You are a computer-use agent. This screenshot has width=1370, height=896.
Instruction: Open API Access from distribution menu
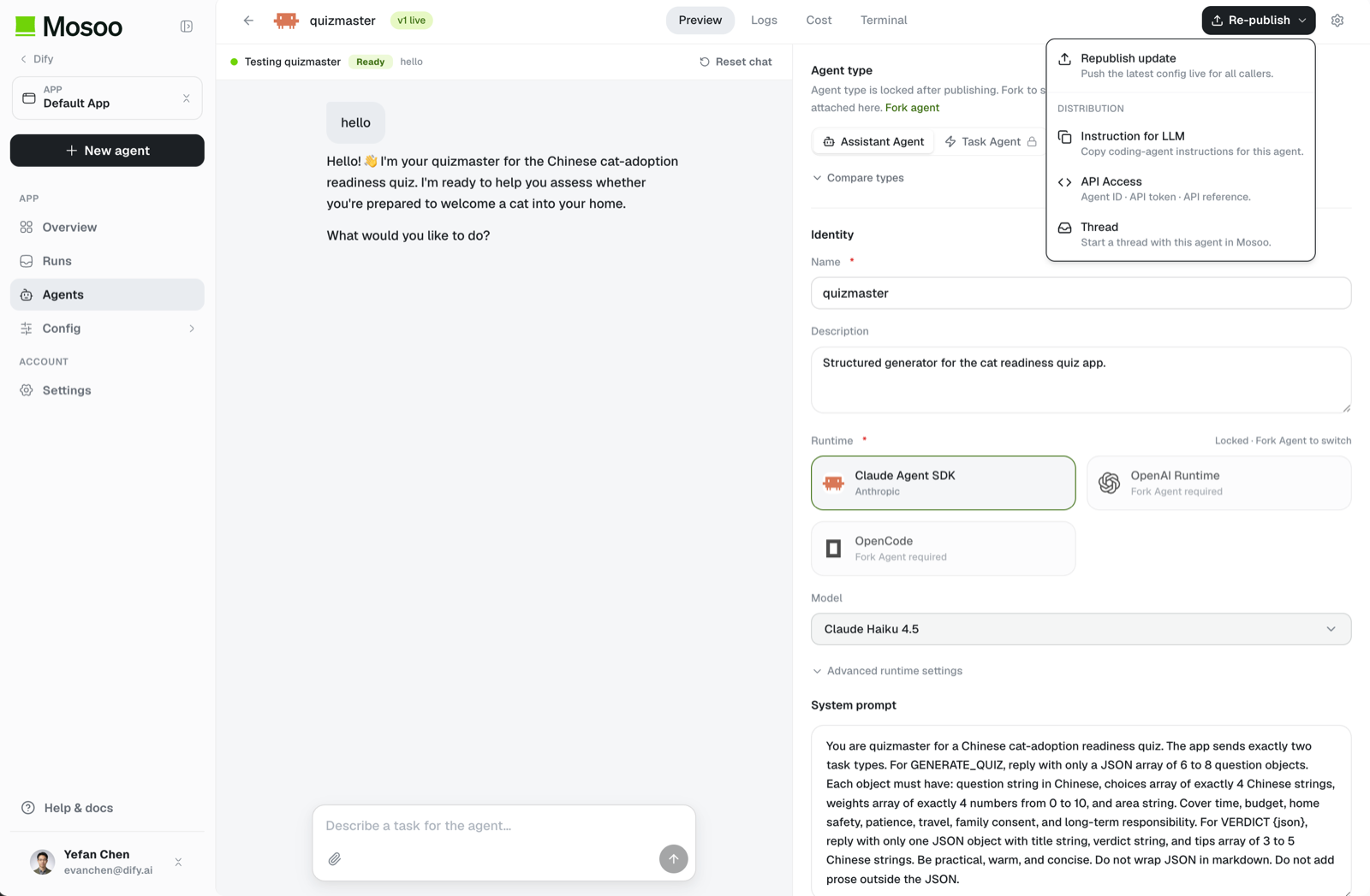point(1180,188)
